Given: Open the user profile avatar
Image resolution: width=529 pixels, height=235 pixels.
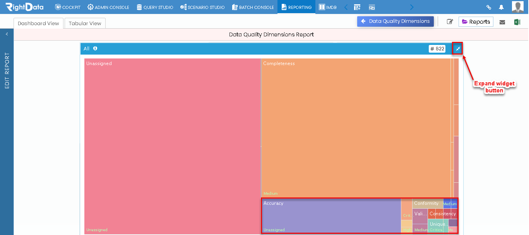Looking at the screenshot, I should (518, 7).
